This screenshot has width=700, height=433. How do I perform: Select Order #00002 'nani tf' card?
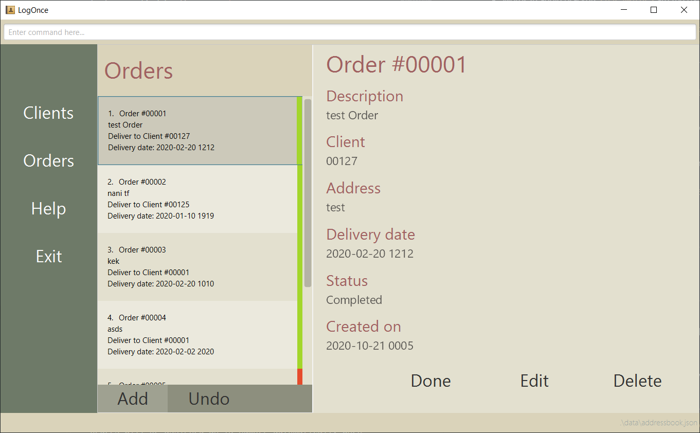(x=200, y=199)
